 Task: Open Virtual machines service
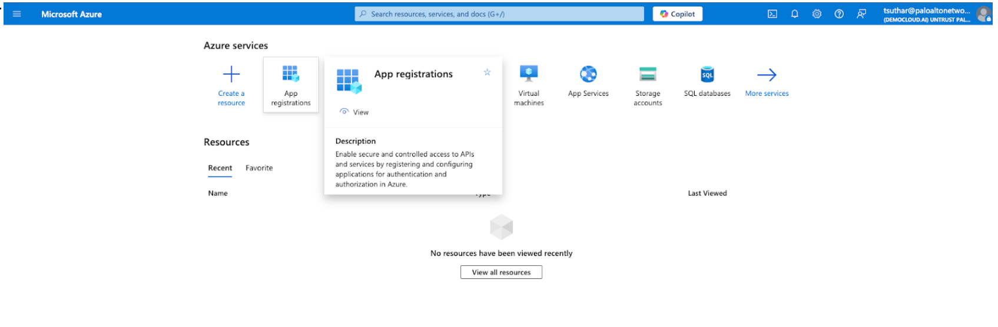(529, 85)
